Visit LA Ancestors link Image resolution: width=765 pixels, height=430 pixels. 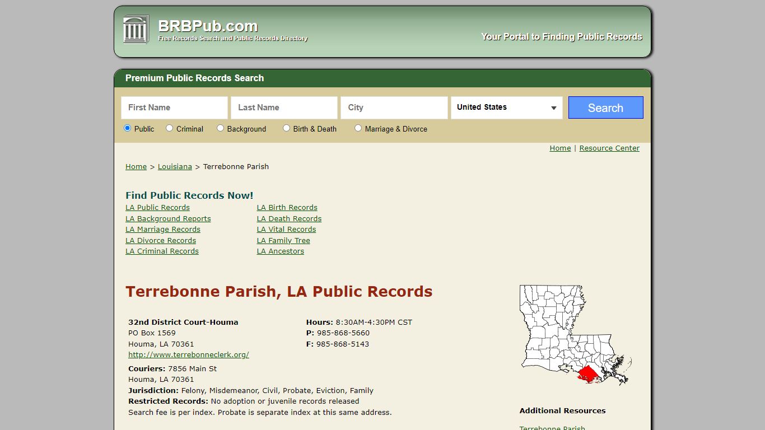281,251
